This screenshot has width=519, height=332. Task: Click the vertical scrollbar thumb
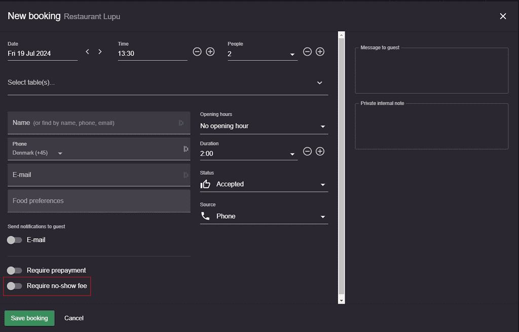click(x=341, y=166)
